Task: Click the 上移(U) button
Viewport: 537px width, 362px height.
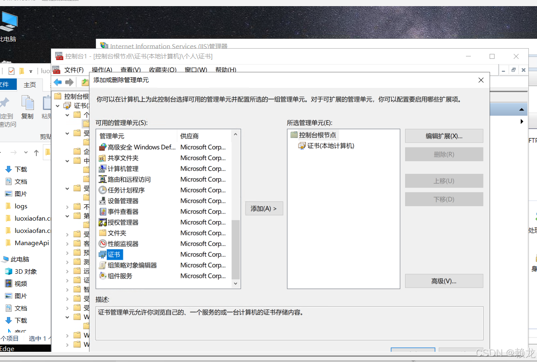Action: click(x=444, y=181)
